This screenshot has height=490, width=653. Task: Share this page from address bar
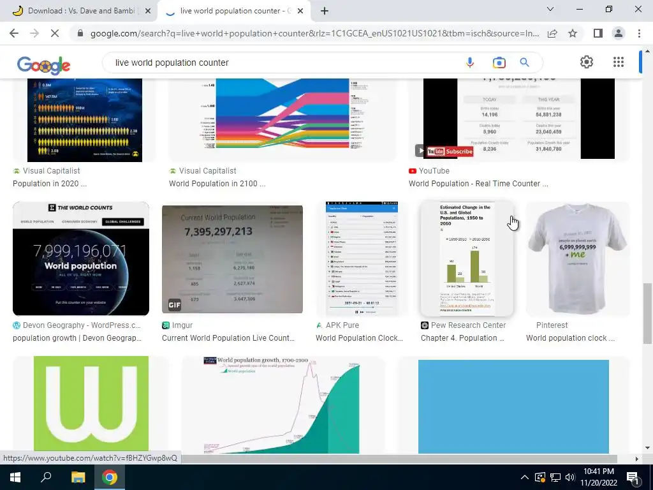click(x=552, y=33)
